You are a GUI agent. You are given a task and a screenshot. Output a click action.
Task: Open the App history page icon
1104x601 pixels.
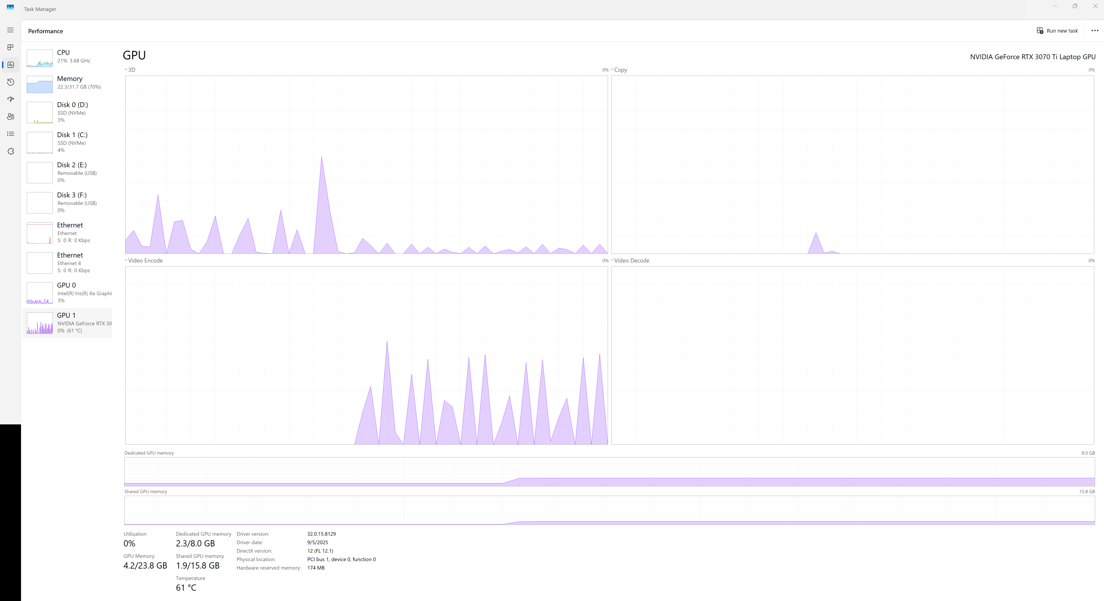[x=10, y=82]
